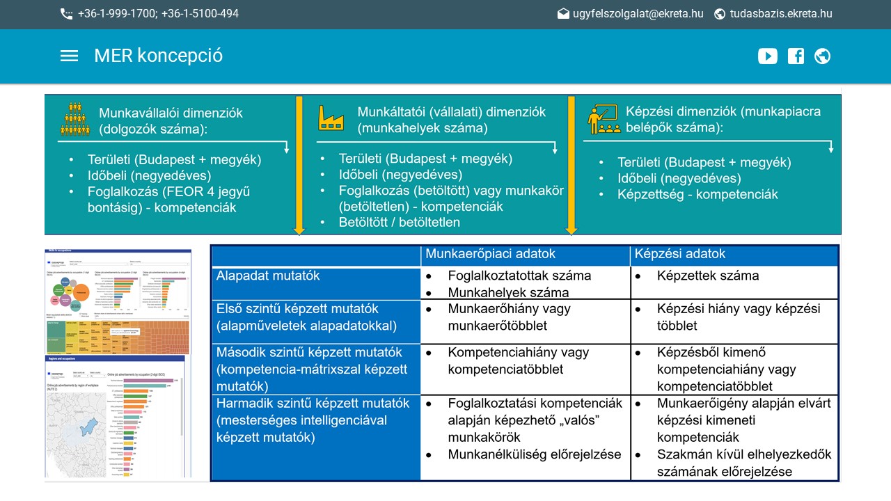891x501 pixels.
Task: Click Foglalkoztatási kompetenciák alapján képezhető bullet
Action: pos(535,420)
